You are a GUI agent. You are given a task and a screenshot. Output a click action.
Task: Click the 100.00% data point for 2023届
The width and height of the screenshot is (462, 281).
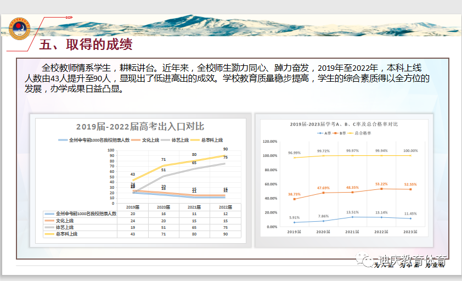click(x=410, y=155)
